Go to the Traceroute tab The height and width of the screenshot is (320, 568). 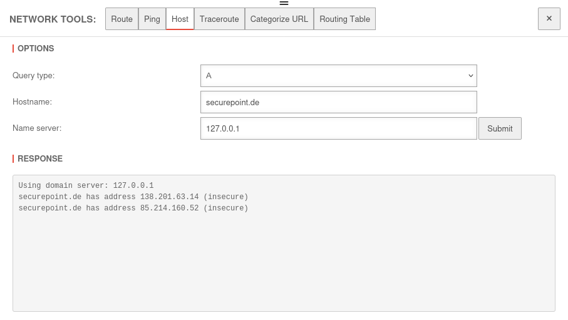[219, 19]
